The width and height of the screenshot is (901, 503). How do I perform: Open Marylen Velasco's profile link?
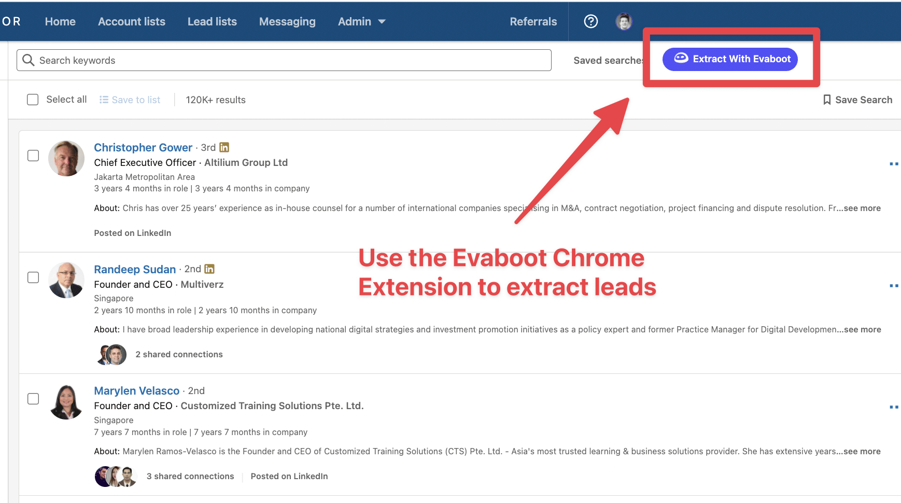pyautogui.click(x=136, y=390)
